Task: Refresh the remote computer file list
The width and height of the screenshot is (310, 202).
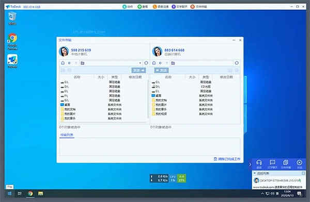Action: click(x=237, y=63)
